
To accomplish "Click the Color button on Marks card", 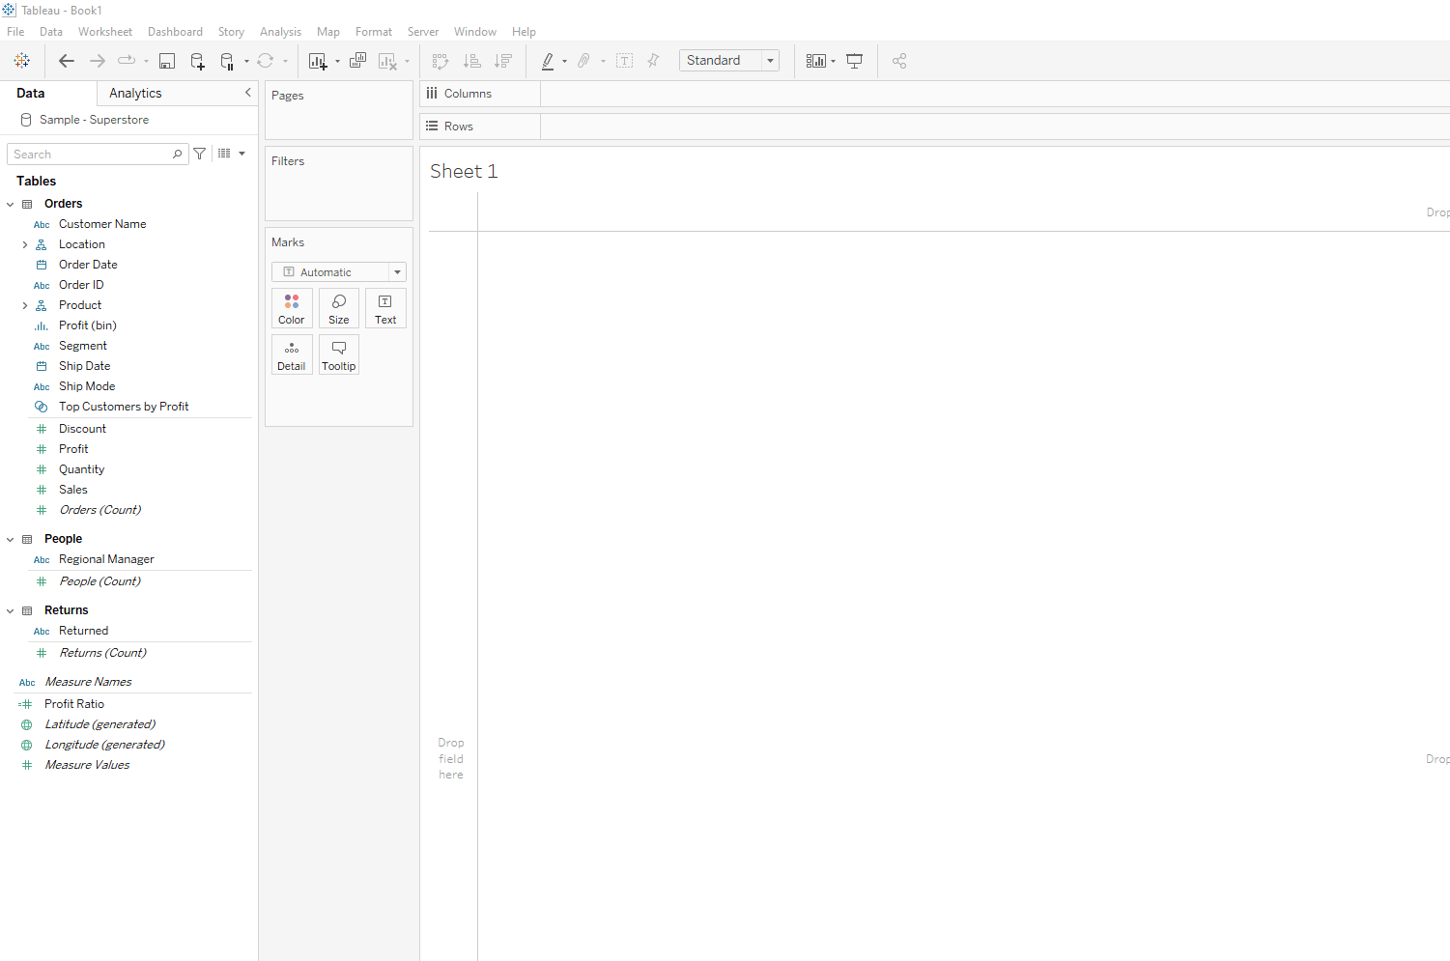I will coord(292,308).
